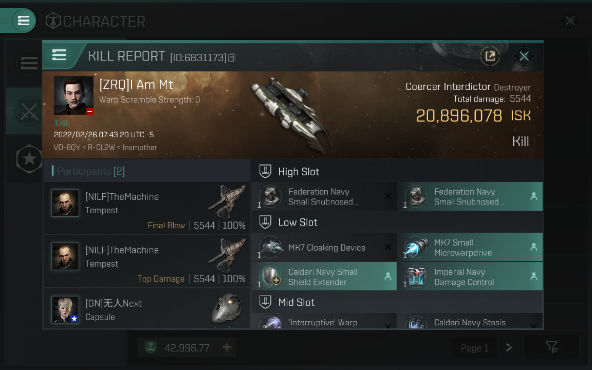Screen dimensions: 592x370
Task: Select the MK7 Cloaking Device module
Action: 324,247
